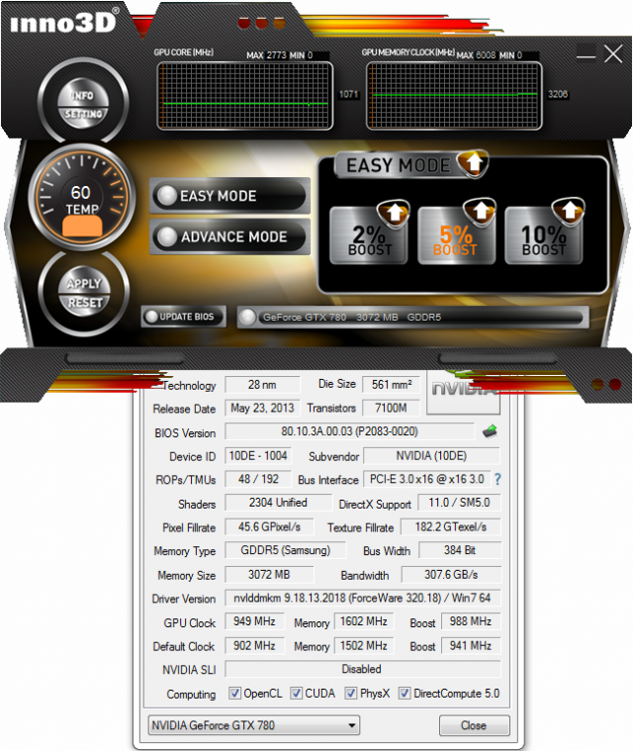Click the BIOS Version field 80.10.3A.00.03
This screenshot has height=751, width=633.
(x=349, y=431)
